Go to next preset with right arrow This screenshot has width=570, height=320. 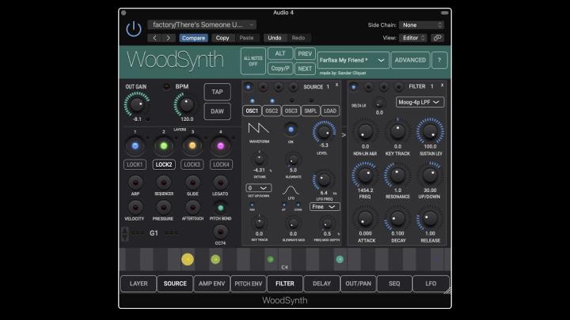click(169, 38)
